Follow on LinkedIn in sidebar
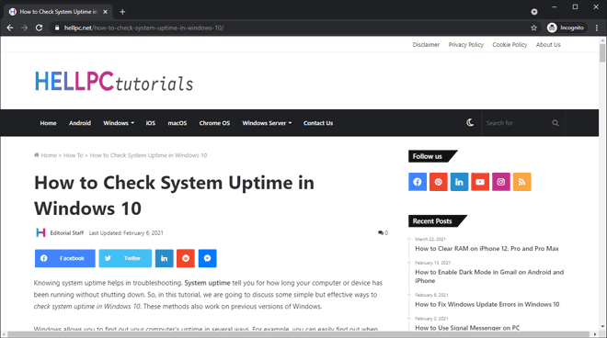 (x=459, y=182)
